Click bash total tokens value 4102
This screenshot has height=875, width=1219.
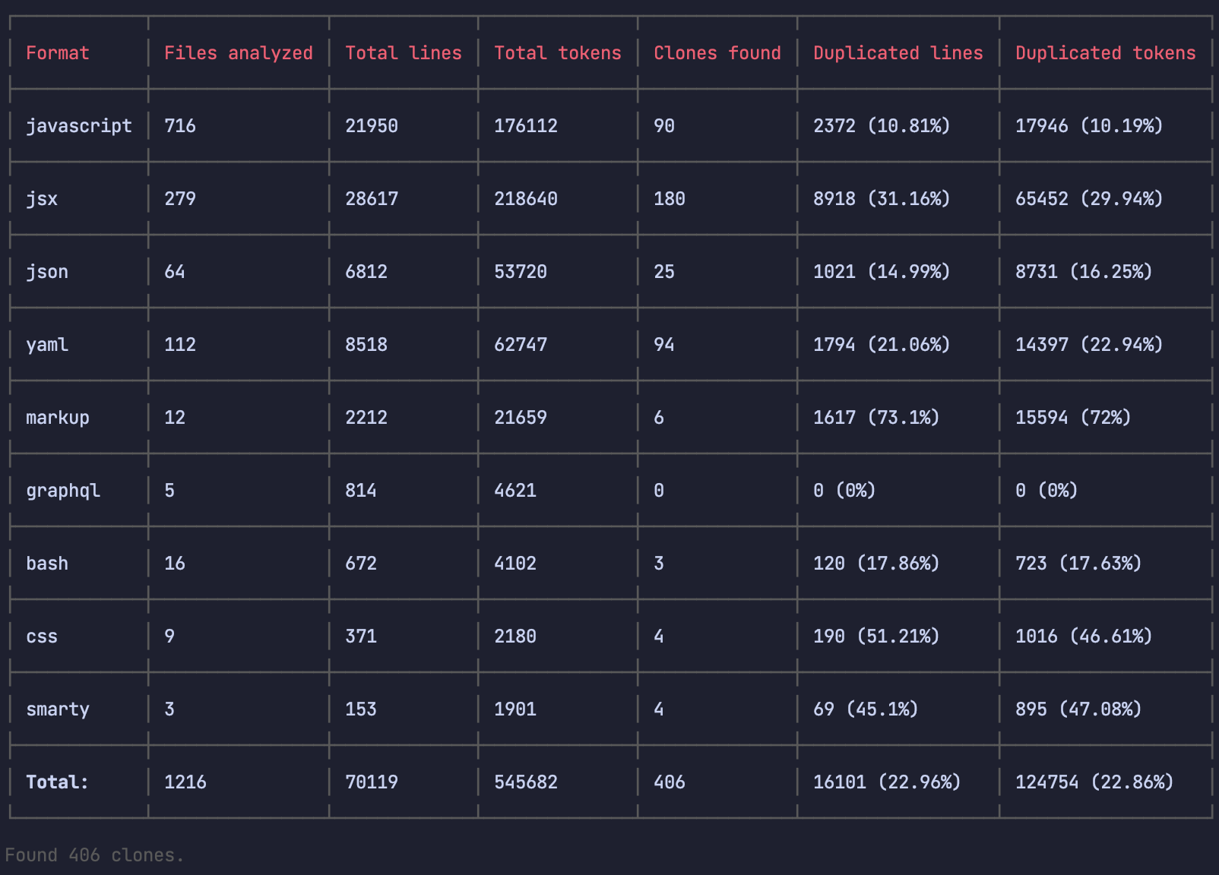tap(515, 564)
